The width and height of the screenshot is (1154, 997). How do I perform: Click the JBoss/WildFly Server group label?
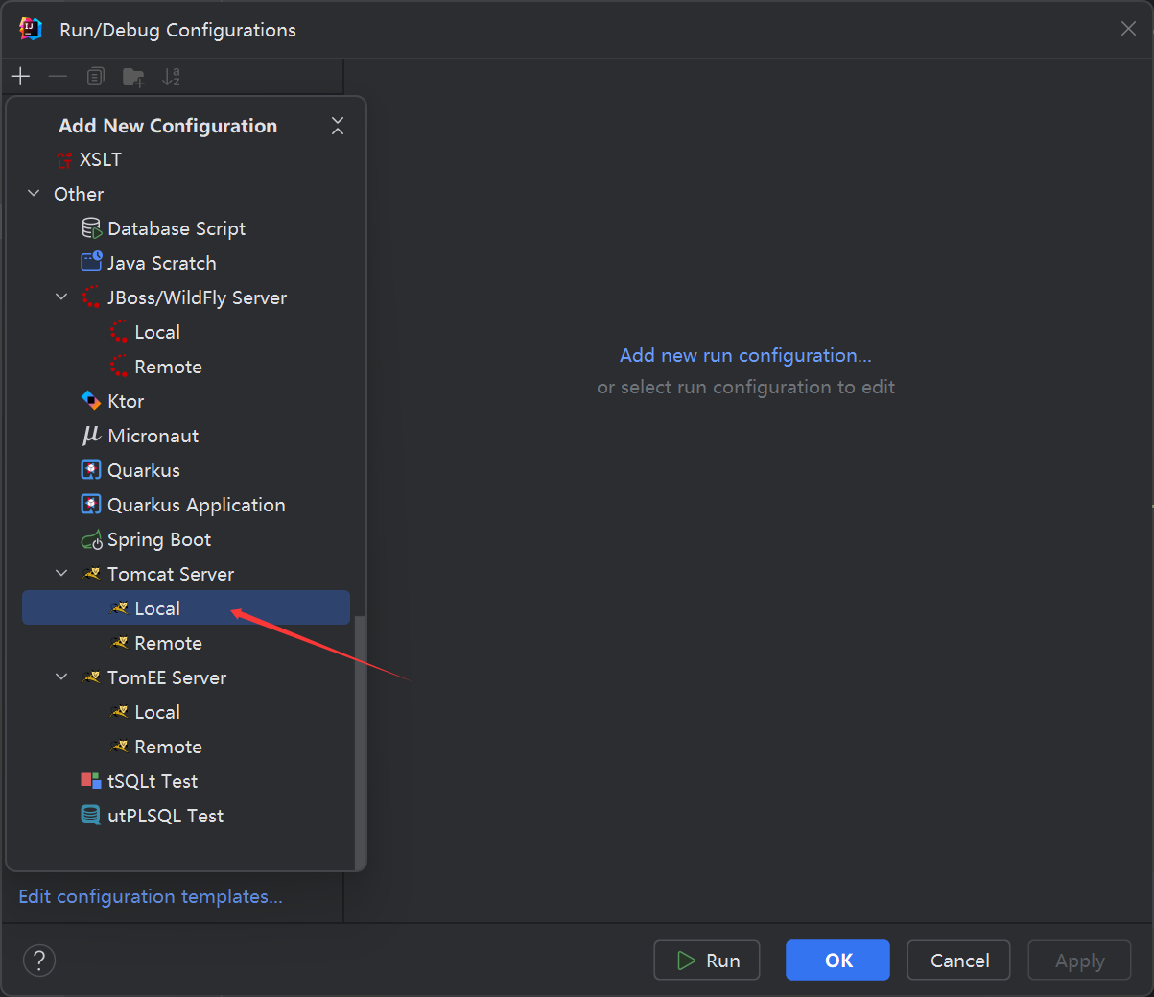[x=197, y=297]
